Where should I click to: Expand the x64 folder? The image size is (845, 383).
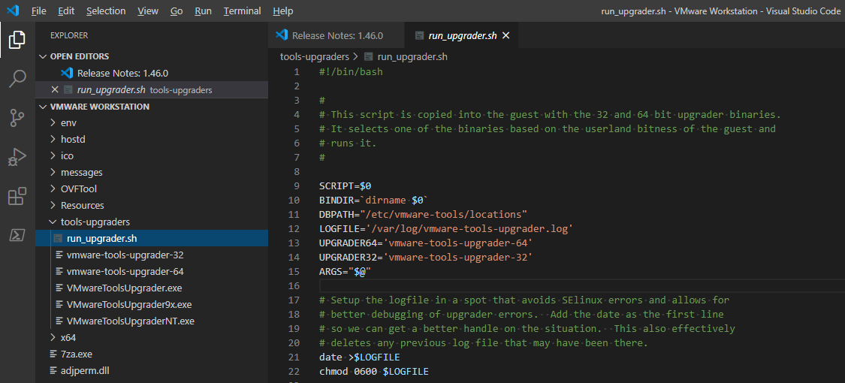tap(53, 338)
